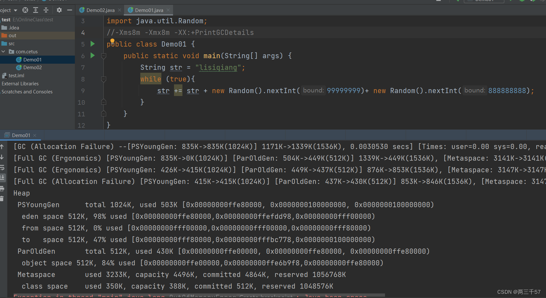Click the "lisiqiang" string literal
The image size is (546, 298).
[218, 68]
